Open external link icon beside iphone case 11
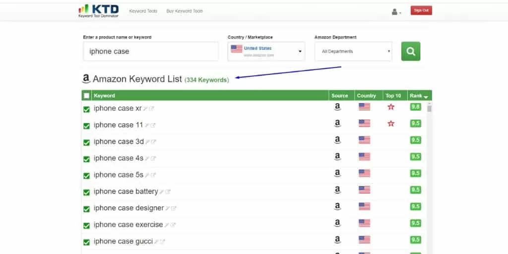Image resolution: width=508 pixels, height=254 pixels. point(153,125)
